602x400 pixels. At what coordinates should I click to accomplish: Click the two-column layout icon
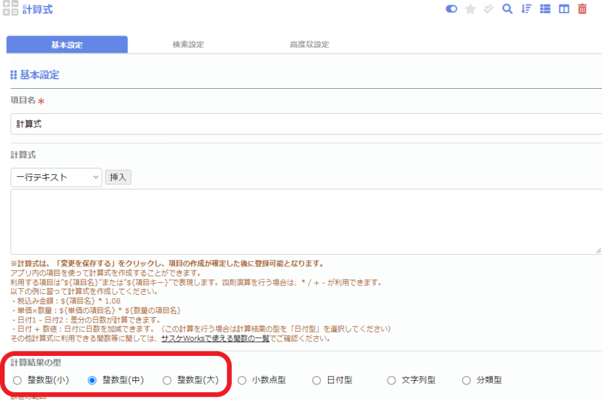click(x=564, y=9)
